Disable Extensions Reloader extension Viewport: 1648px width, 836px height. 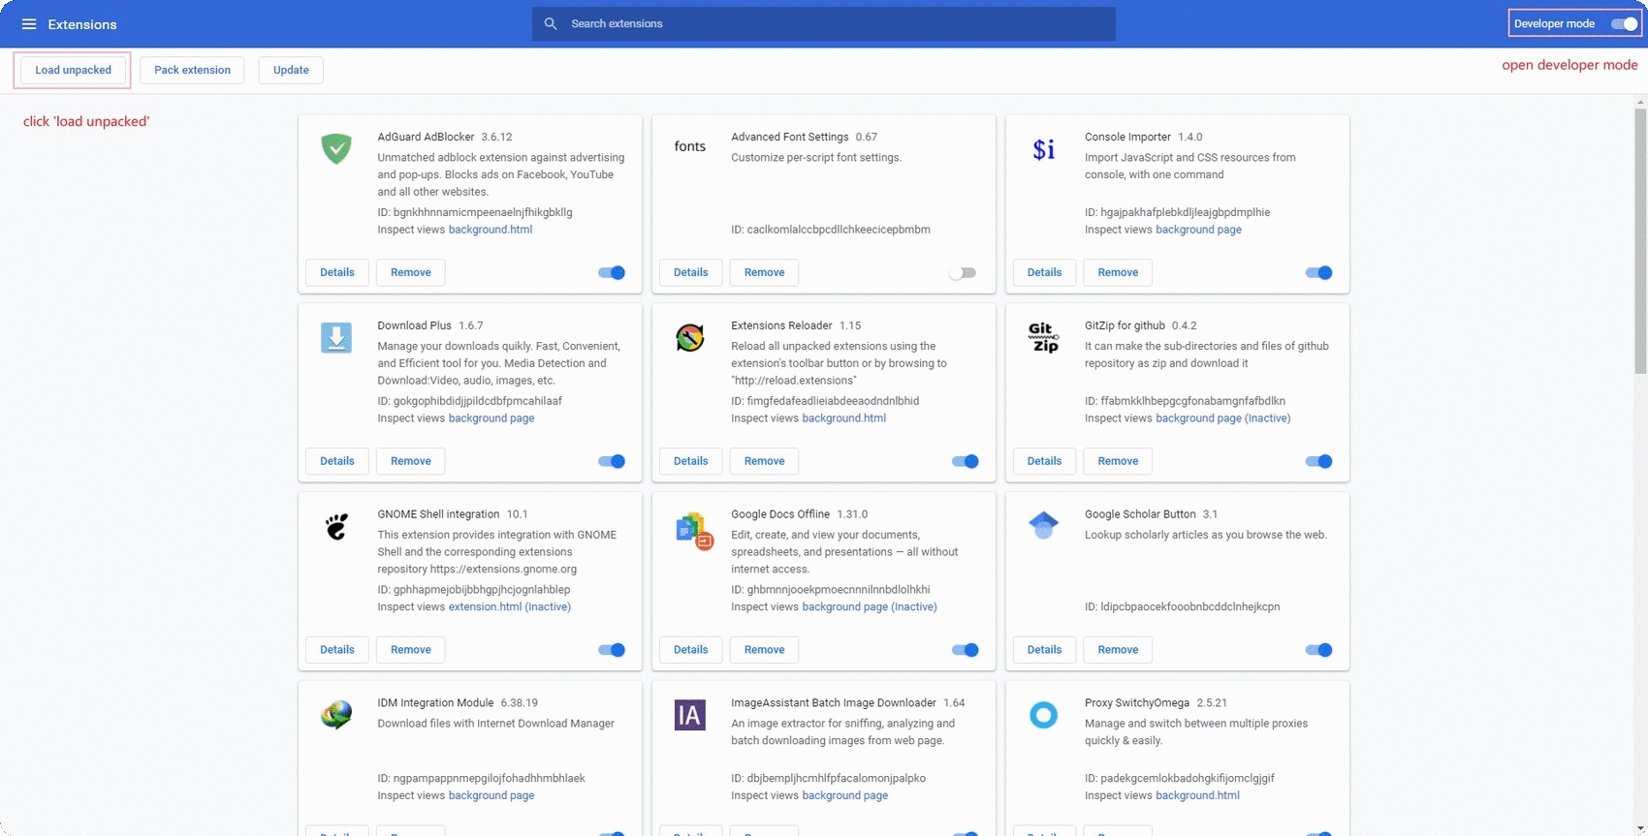[966, 461]
